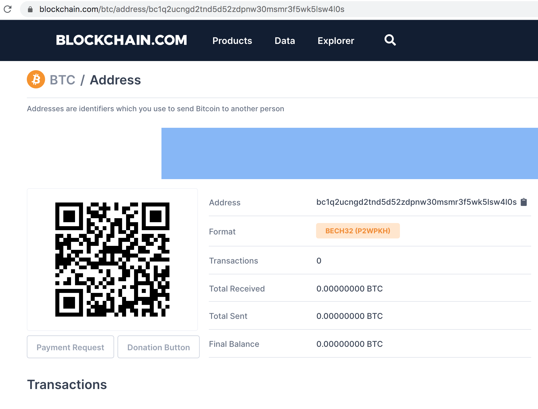This screenshot has width=538, height=409.
Task: Open the Explorer menu
Action: pyautogui.click(x=336, y=41)
